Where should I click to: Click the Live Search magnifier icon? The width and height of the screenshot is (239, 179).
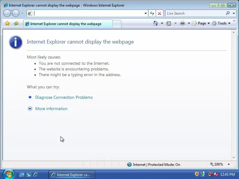coord(228,13)
